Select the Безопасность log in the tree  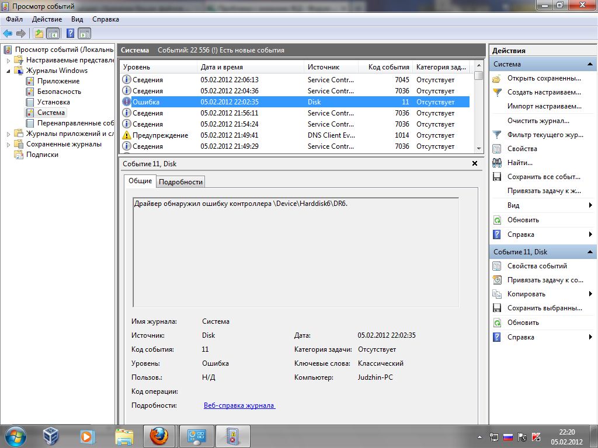coord(59,92)
